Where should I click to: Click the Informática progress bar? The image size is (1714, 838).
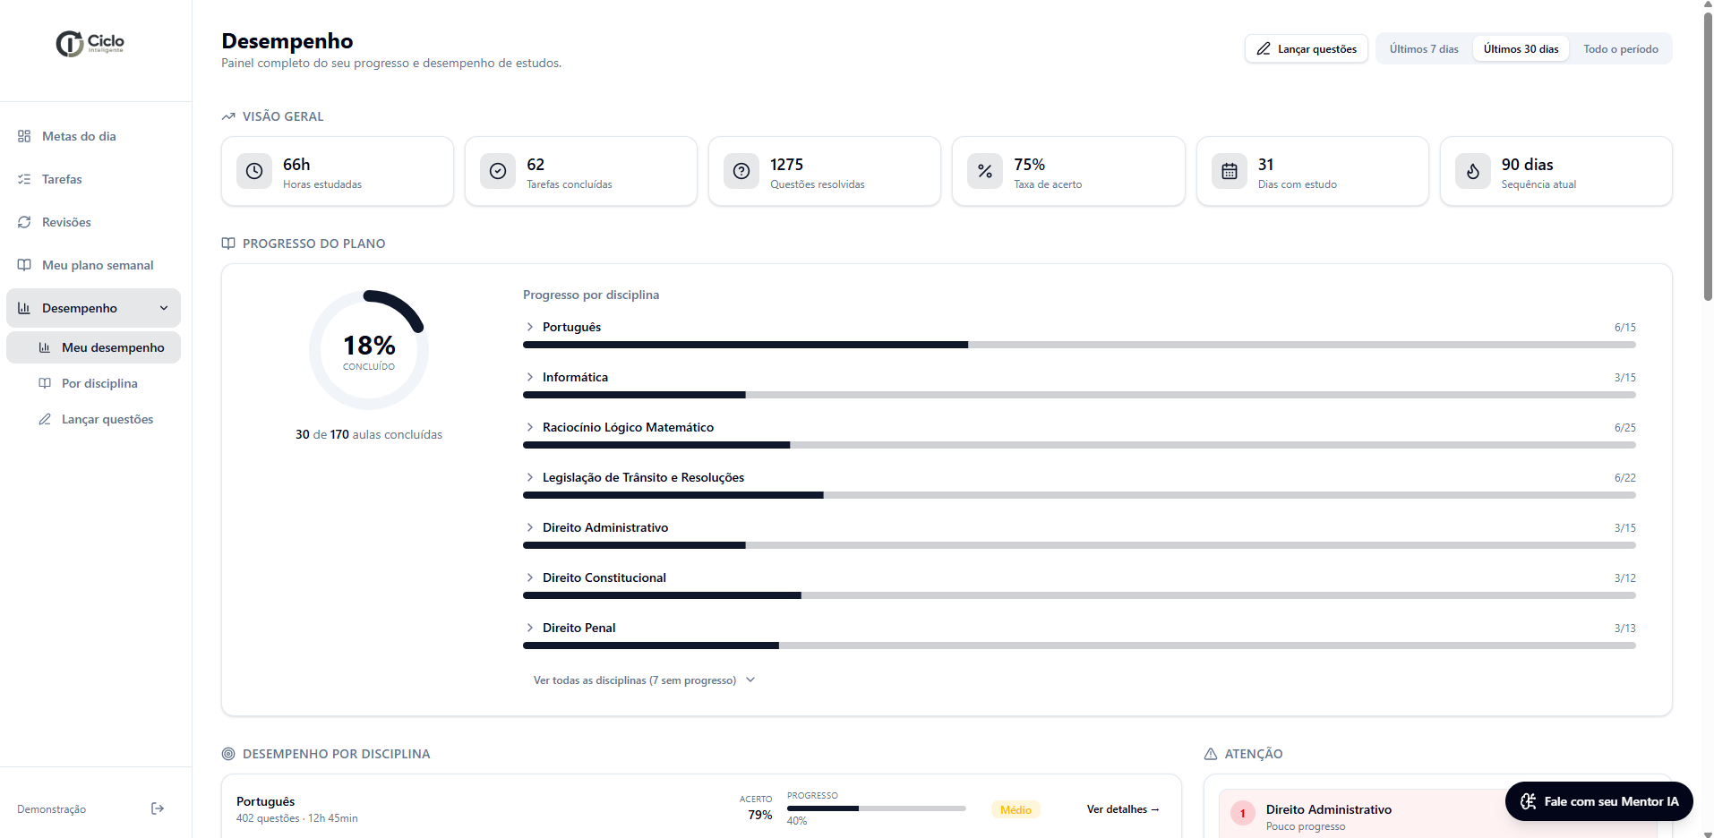(1079, 395)
